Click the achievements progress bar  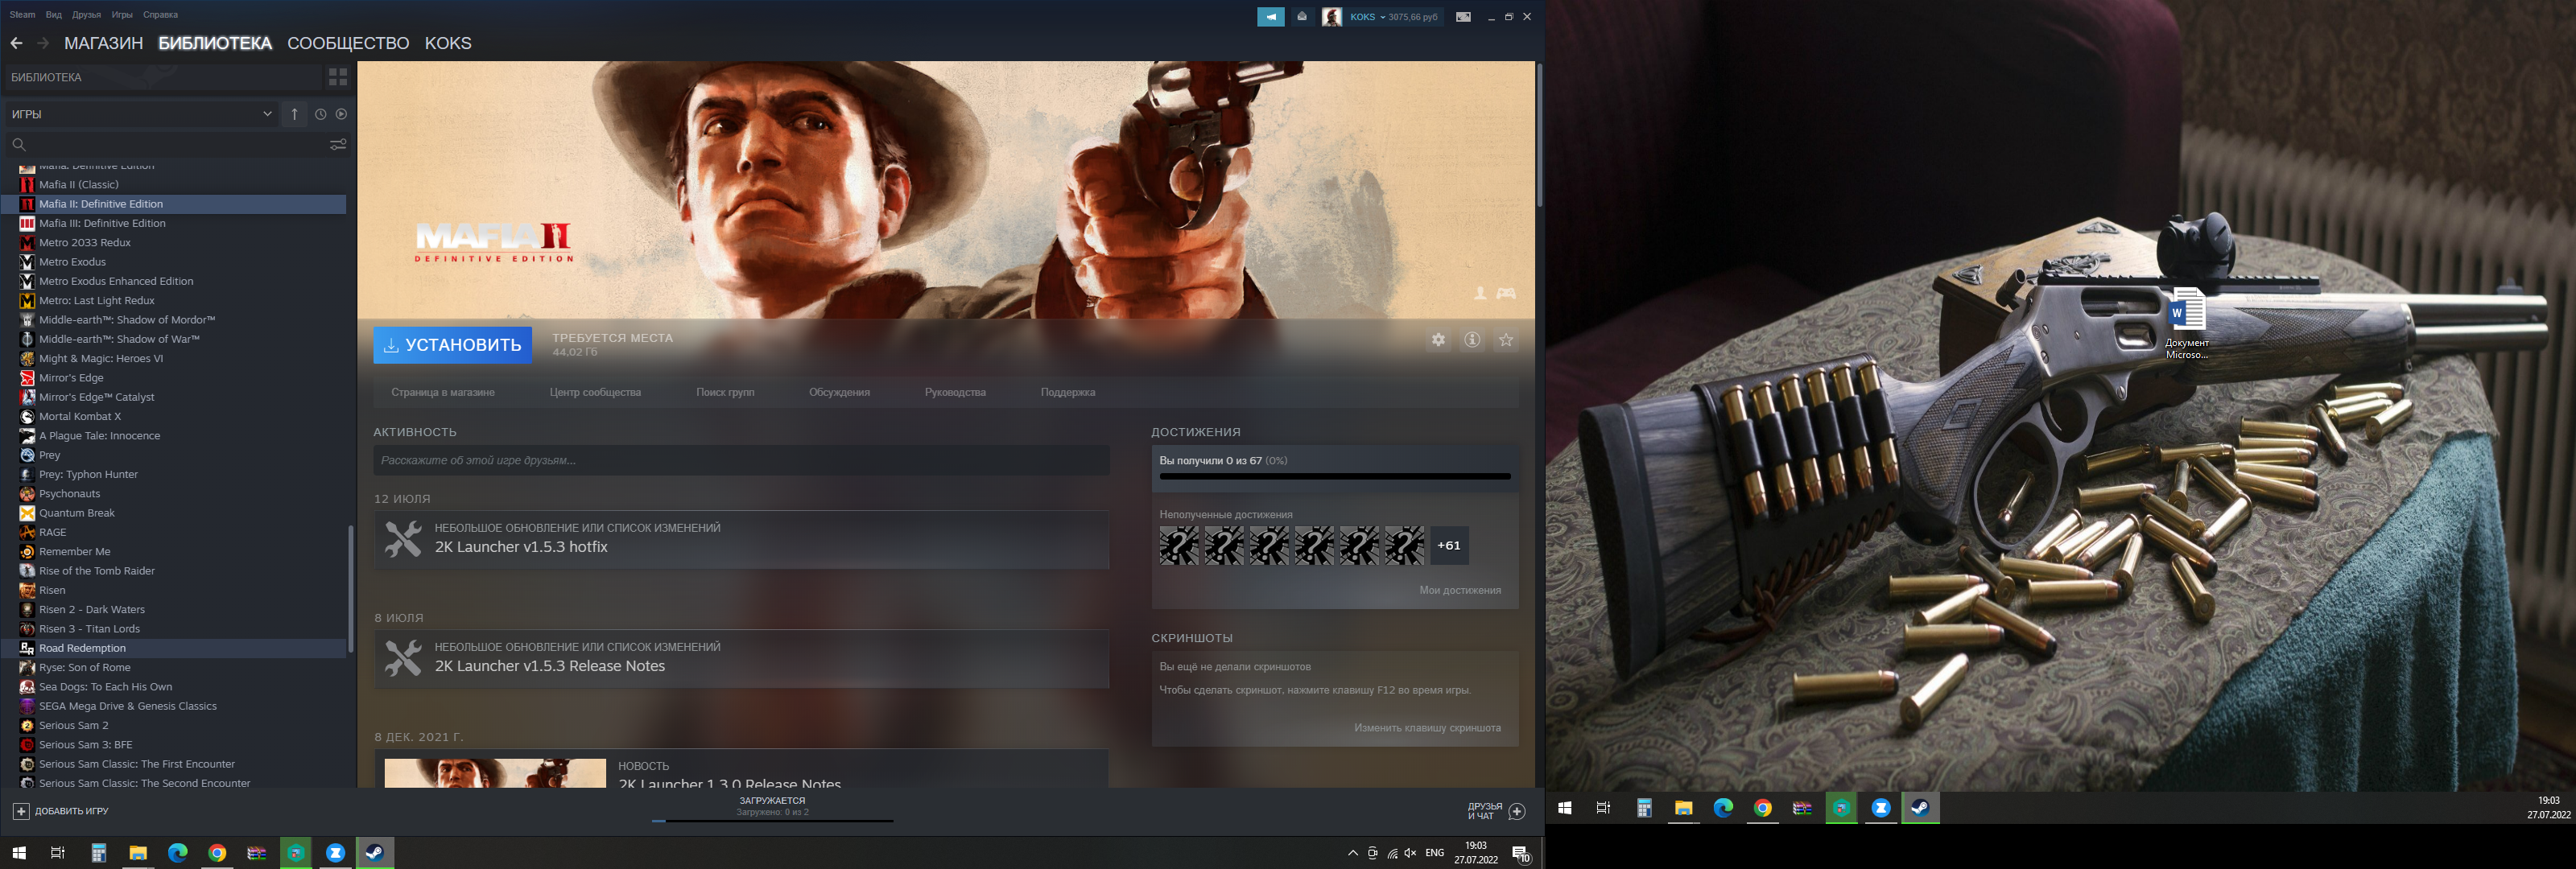(1335, 476)
